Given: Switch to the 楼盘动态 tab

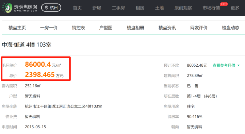Looking at the screenshot, I should pos(231,28).
